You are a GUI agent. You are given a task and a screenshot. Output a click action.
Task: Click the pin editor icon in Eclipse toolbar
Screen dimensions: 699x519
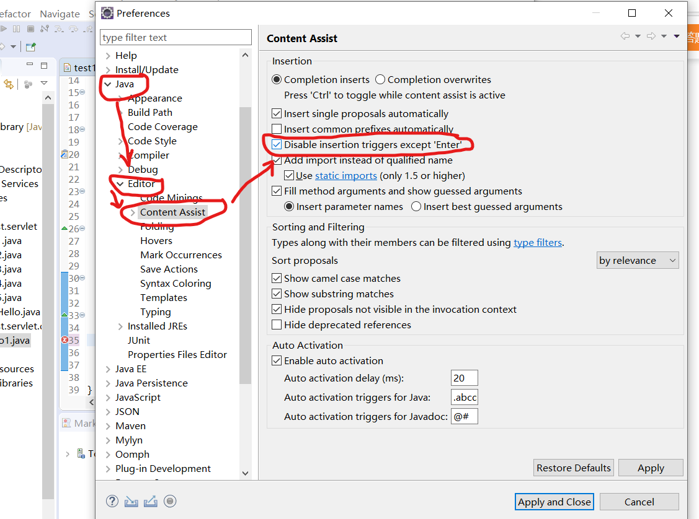31,46
